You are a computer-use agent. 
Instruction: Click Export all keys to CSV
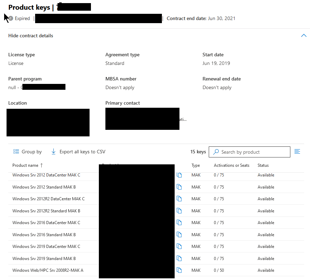(x=82, y=152)
